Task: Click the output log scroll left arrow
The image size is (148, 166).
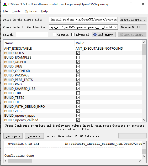Action: [x=6, y=160]
